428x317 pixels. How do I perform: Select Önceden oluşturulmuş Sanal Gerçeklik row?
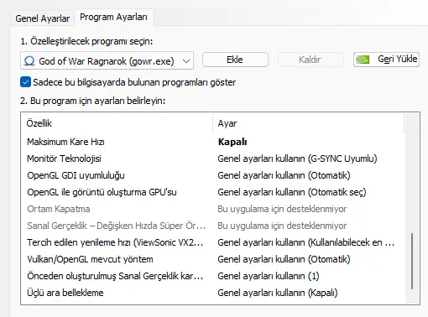pos(212,276)
